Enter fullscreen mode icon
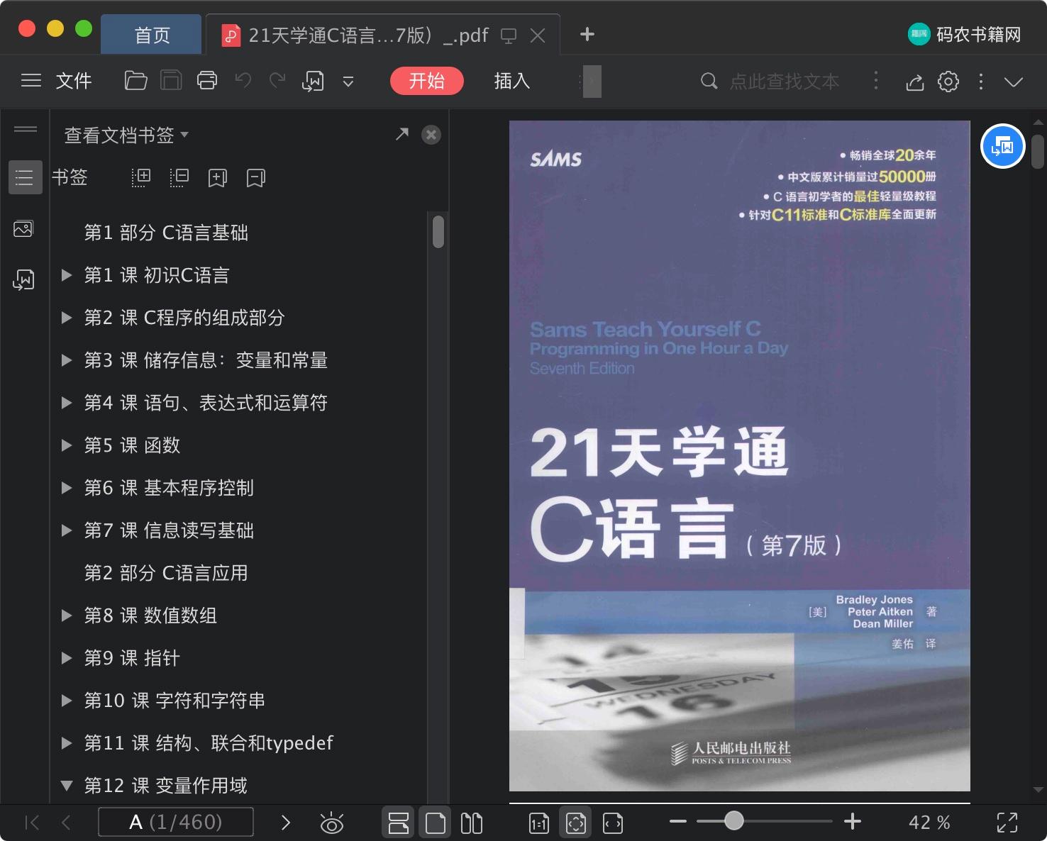The height and width of the screenshot is (841, 1047). (1007, 823)
